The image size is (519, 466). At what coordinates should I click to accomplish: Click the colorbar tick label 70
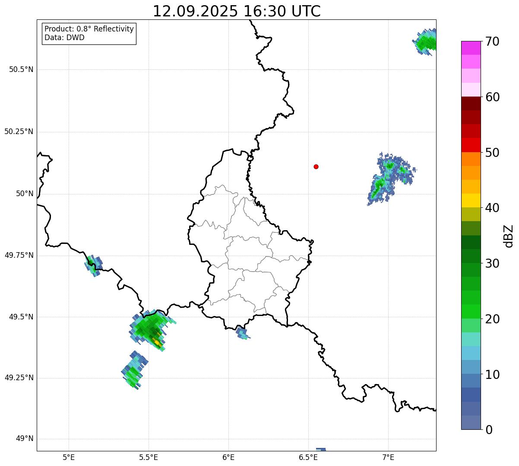(492, 41)
